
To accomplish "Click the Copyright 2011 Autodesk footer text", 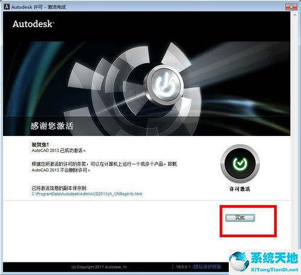I will click(x=99, y=267).
